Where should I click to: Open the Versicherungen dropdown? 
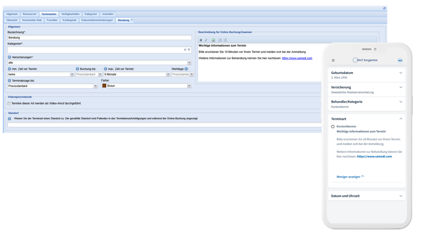pyautogui.click(x=189, y=62)
